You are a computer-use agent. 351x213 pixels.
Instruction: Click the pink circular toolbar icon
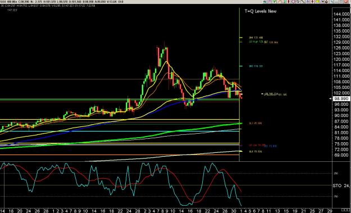click(294, 2)
